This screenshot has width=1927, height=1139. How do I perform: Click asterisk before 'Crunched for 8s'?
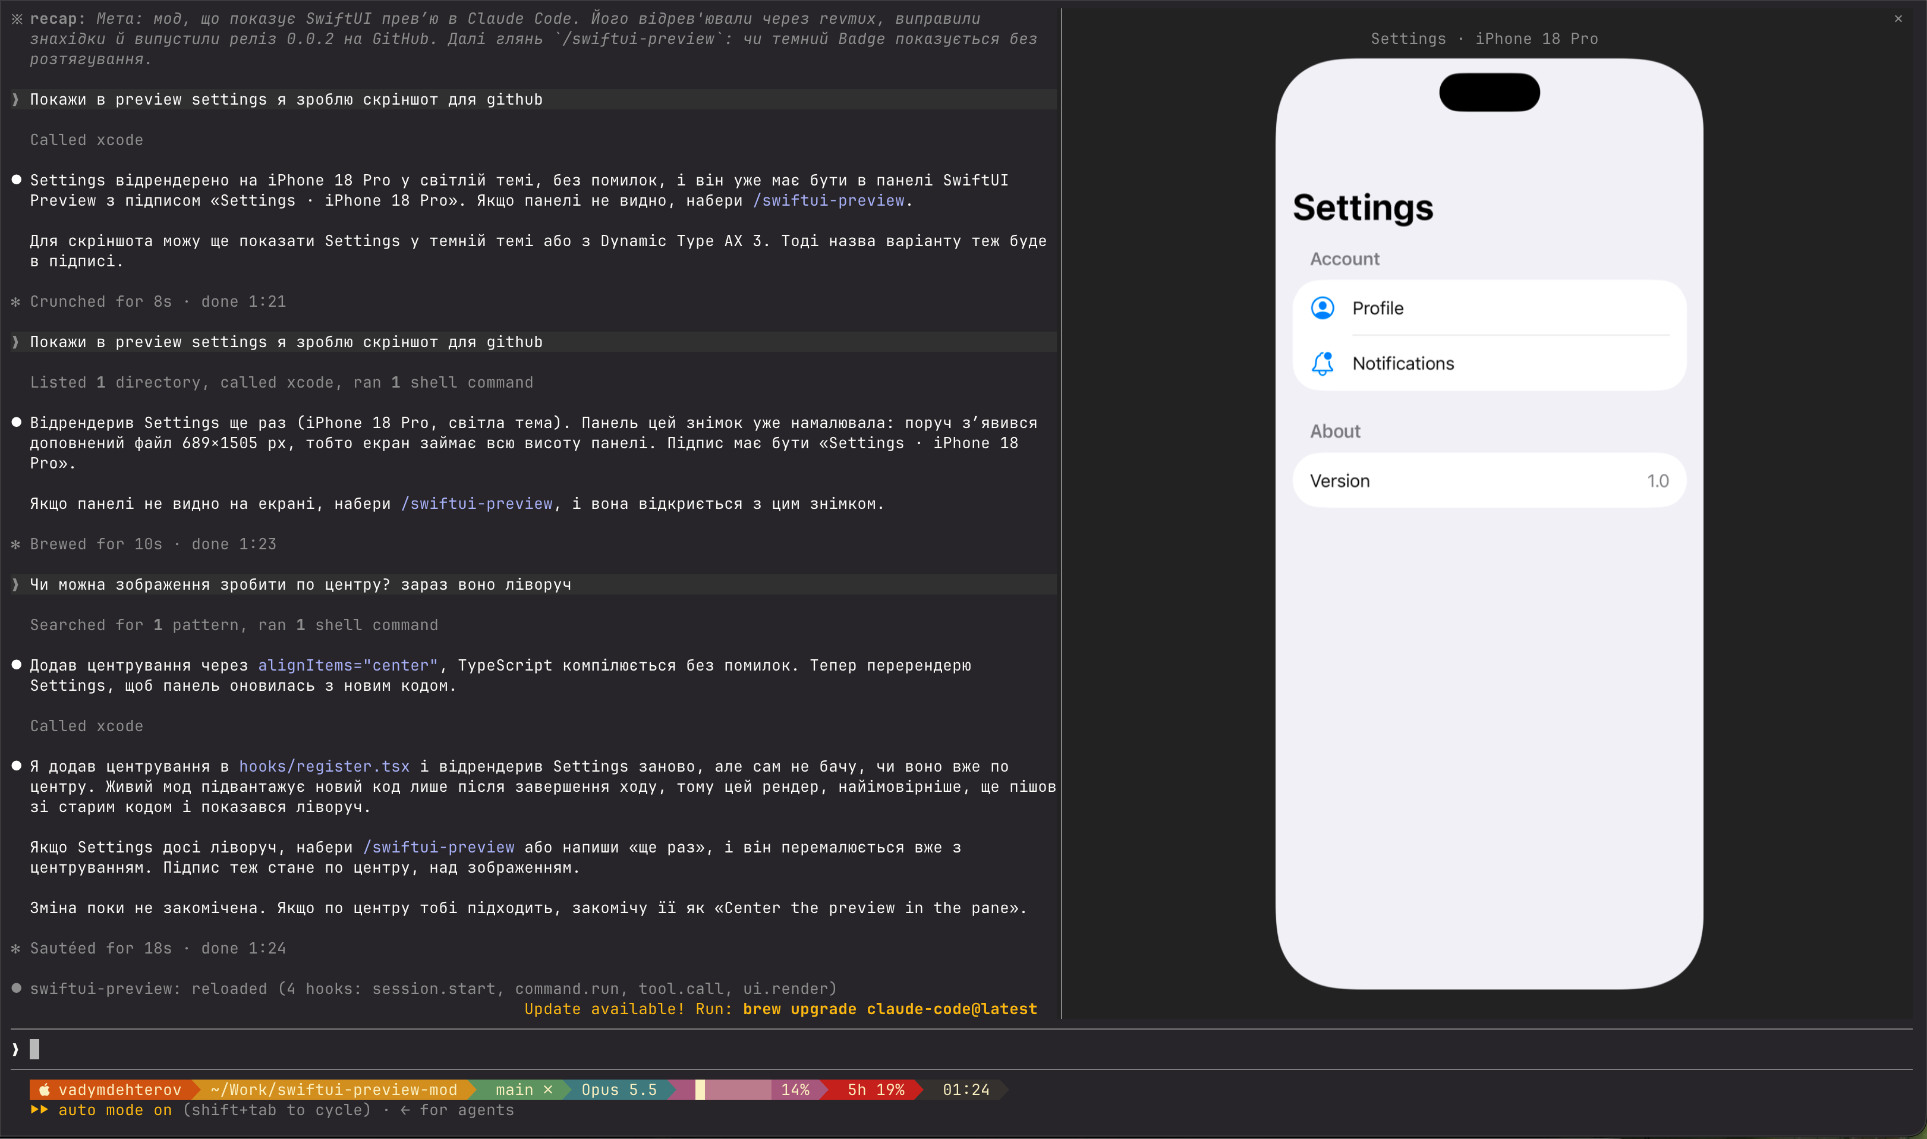pos(16,303)
